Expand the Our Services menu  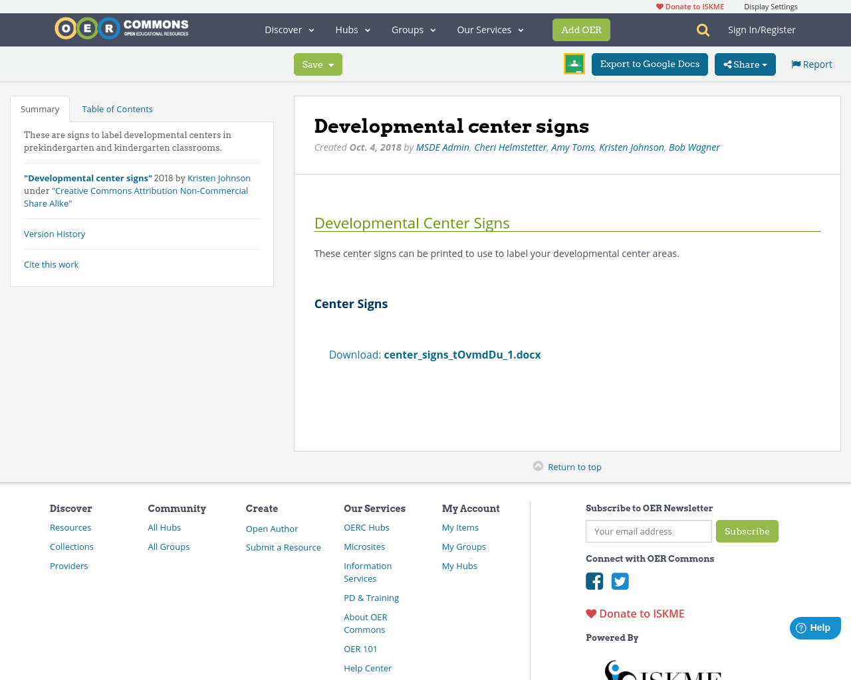pyautogui.click(x=489, y=29)
